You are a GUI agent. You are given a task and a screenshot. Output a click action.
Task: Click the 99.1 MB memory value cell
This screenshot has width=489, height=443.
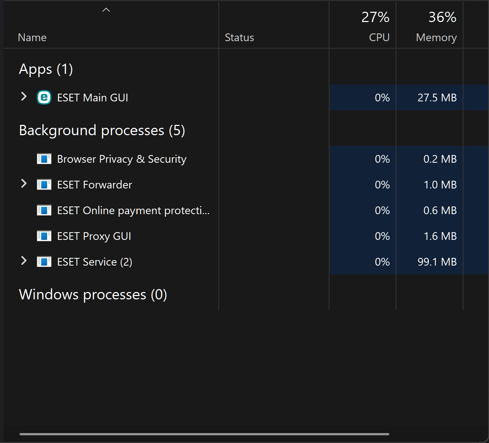437,262
